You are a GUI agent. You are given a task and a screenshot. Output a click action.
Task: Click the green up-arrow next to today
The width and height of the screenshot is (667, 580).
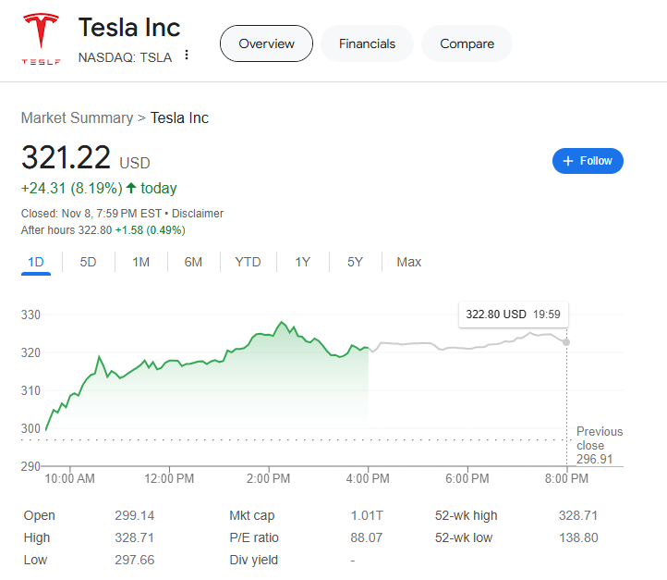pyautogui.click(x=131, y=189)
